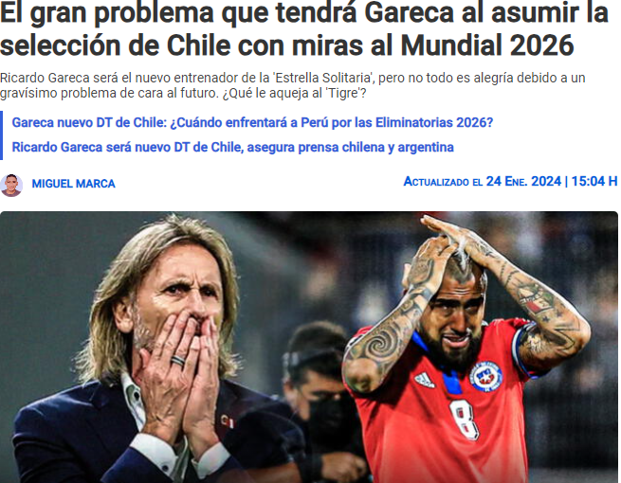Click the Chile federation crest on jersey
The height and width of the screenshot is (483, 621).
(x=485, y=376)
